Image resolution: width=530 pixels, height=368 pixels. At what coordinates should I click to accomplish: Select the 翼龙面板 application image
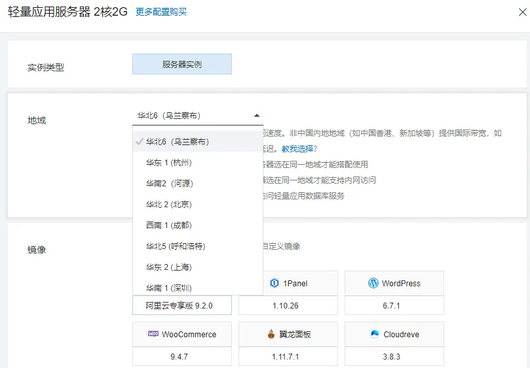click(x=288, y=334)
